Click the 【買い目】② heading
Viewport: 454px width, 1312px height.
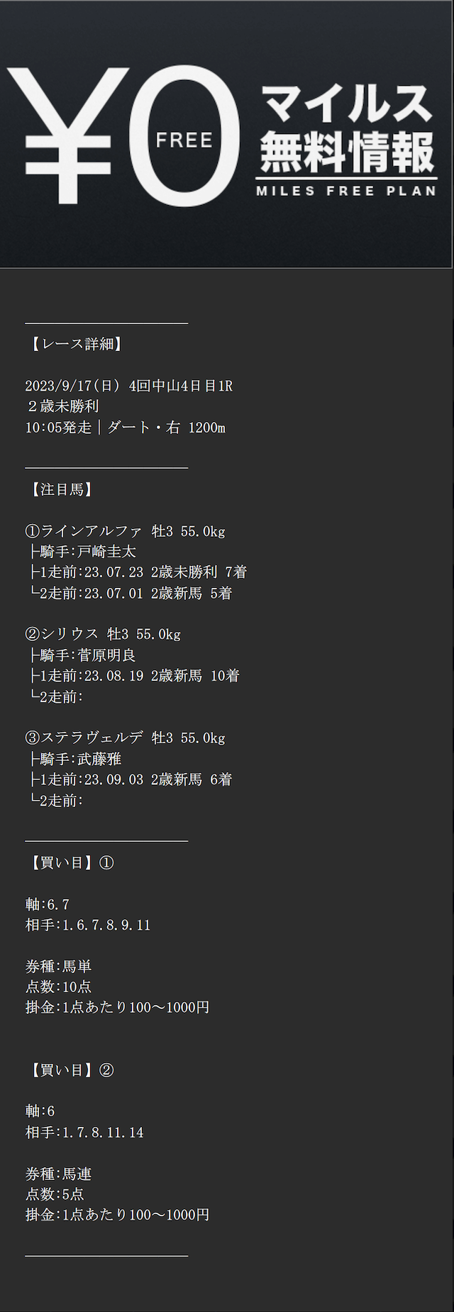(70, 1070)
